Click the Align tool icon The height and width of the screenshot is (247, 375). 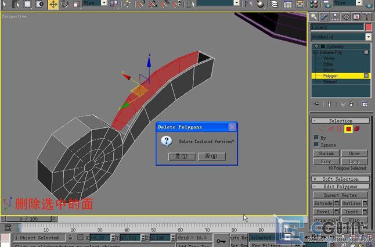pyautogui.click(x=260, y=4)
